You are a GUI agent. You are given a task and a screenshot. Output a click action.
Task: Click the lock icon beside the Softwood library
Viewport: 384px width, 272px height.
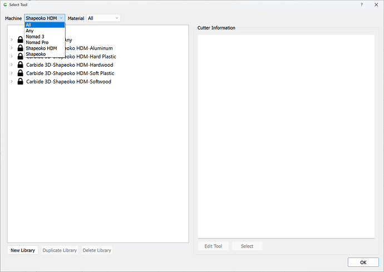(21, 82)
